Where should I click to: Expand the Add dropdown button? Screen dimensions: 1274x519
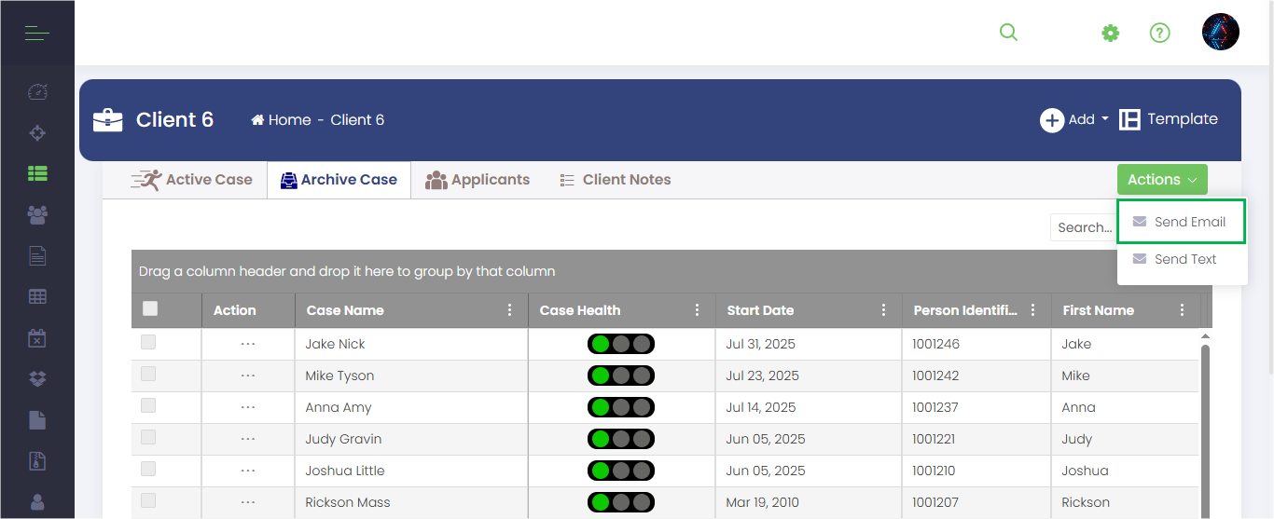coord(1075,119)
